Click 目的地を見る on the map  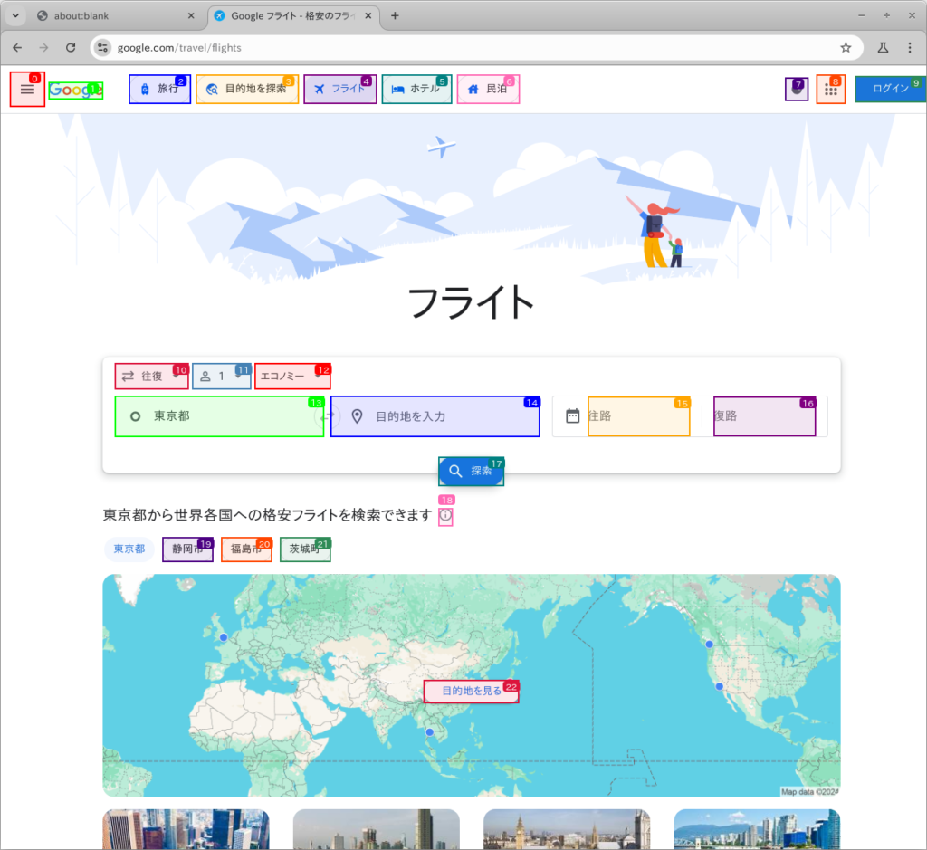click(x=471, y=691)
